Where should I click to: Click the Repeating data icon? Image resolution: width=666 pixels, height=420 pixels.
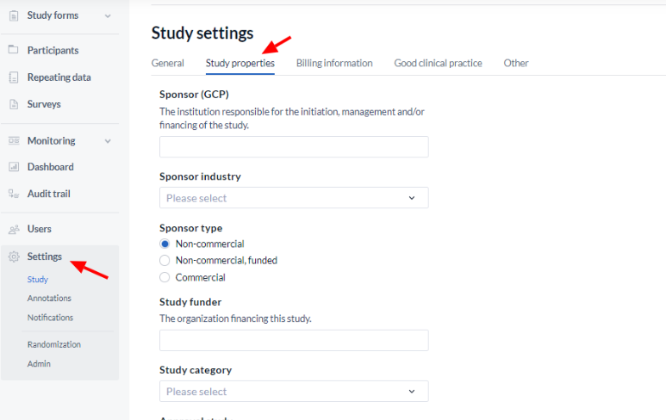coord(14,77)
